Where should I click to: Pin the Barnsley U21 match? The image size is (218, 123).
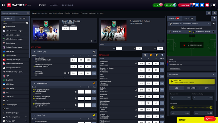[x=214, y=24]
